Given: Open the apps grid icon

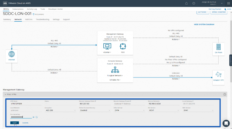Looking at the screenshot, I should (228, 3).
